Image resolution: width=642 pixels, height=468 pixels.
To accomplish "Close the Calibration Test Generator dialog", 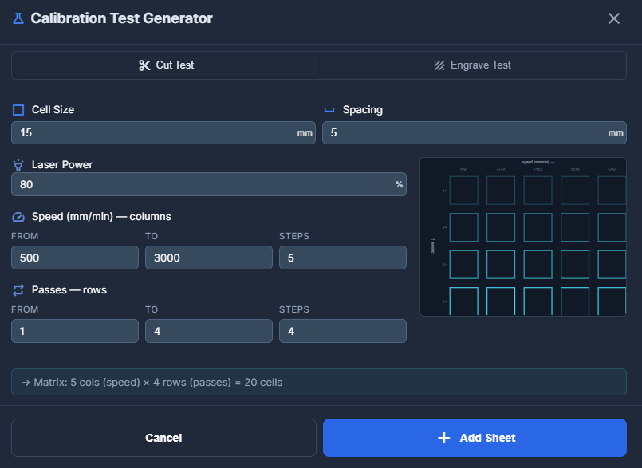I will coord(613,18).
